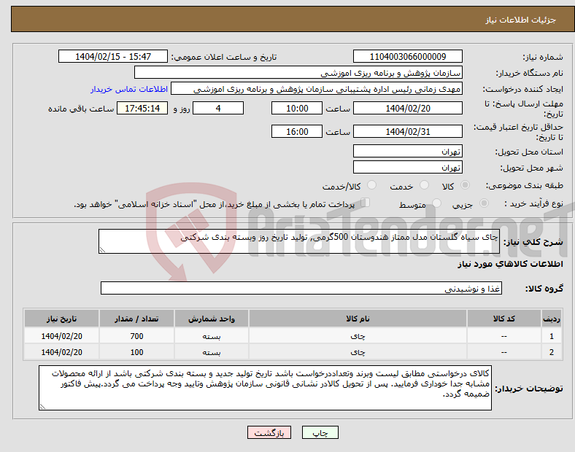Click the اطلاعات کالاهای مورد نیاز heading
Viewport: 575px width, 452px height.
[x=510, y=264]
